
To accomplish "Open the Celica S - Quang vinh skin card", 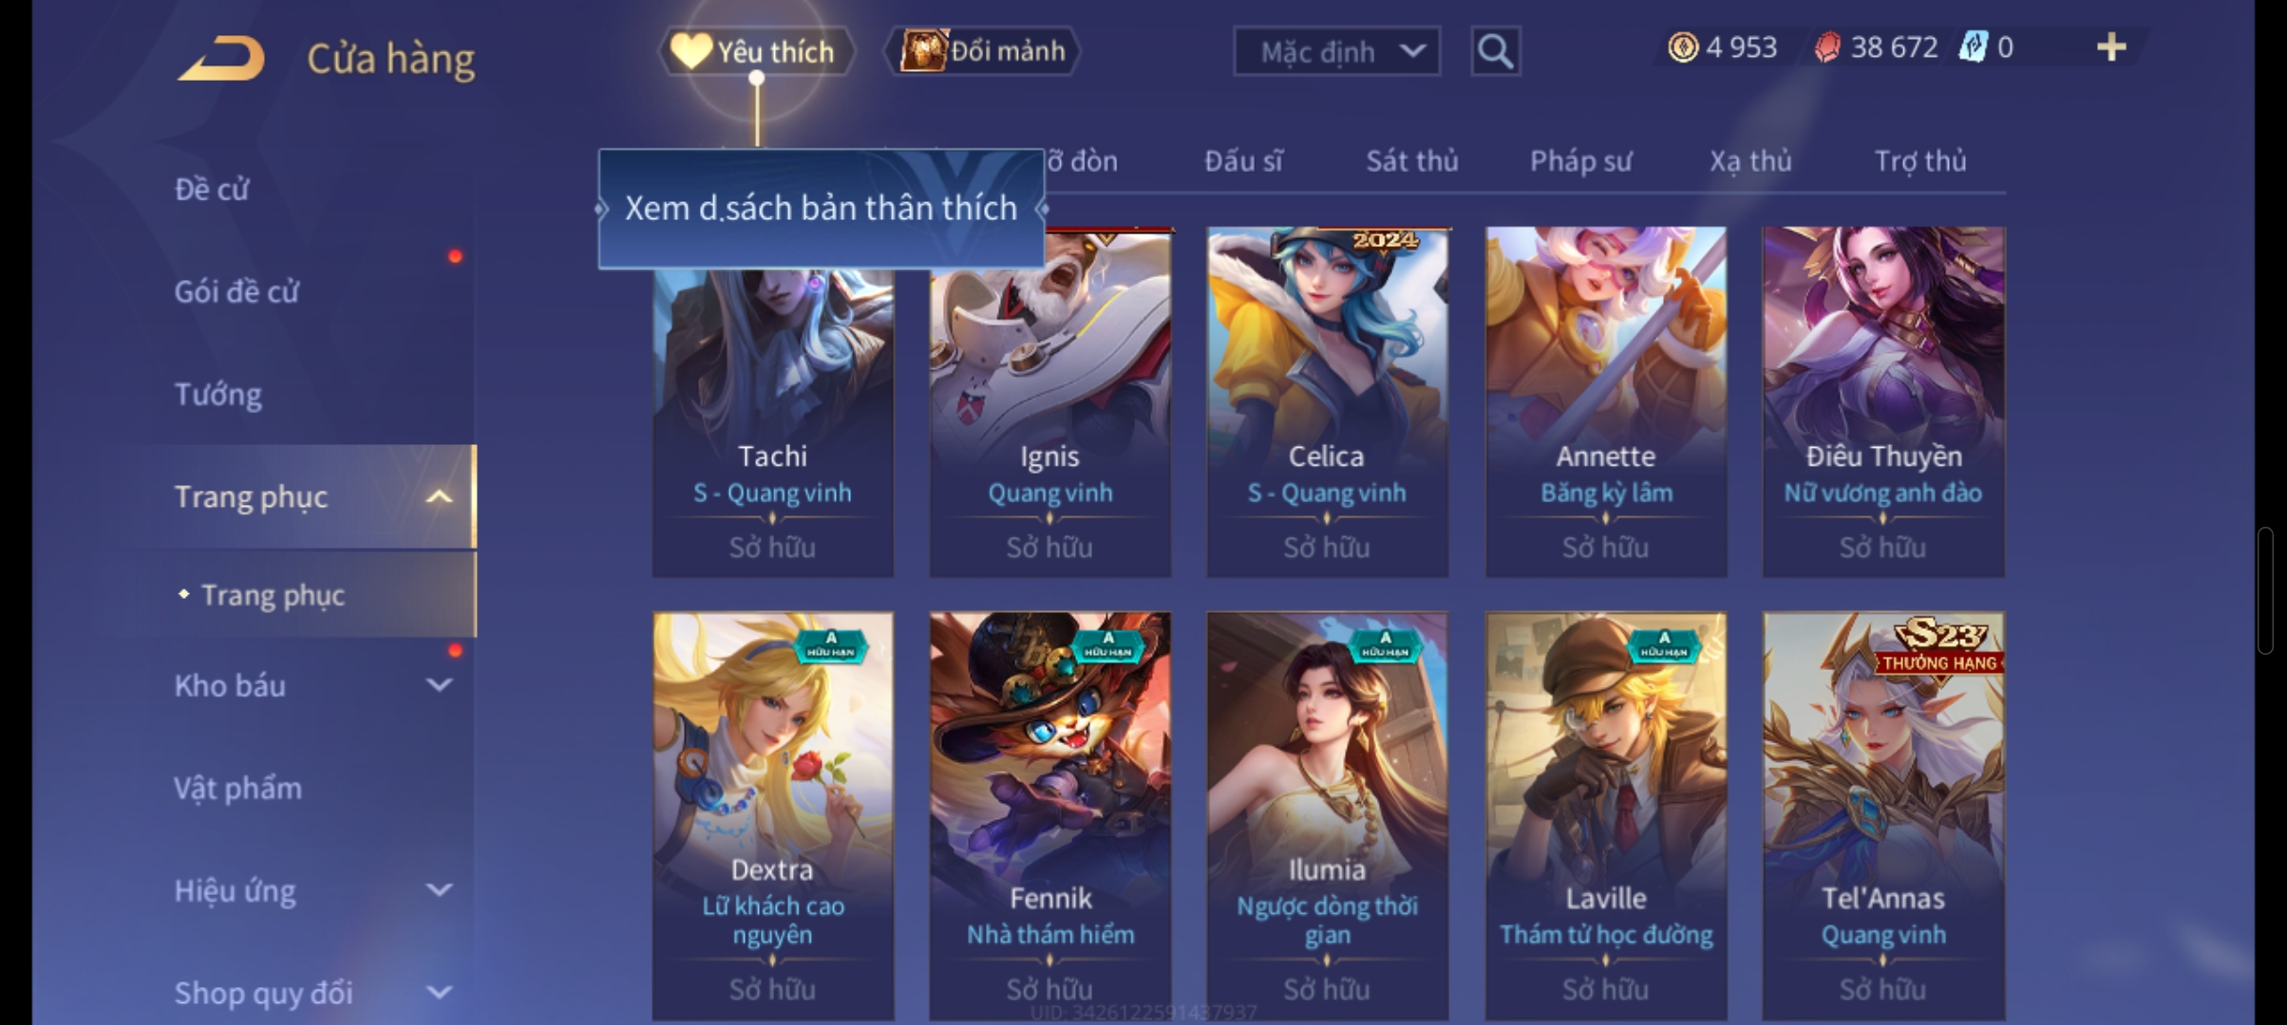I will 1327,402.
